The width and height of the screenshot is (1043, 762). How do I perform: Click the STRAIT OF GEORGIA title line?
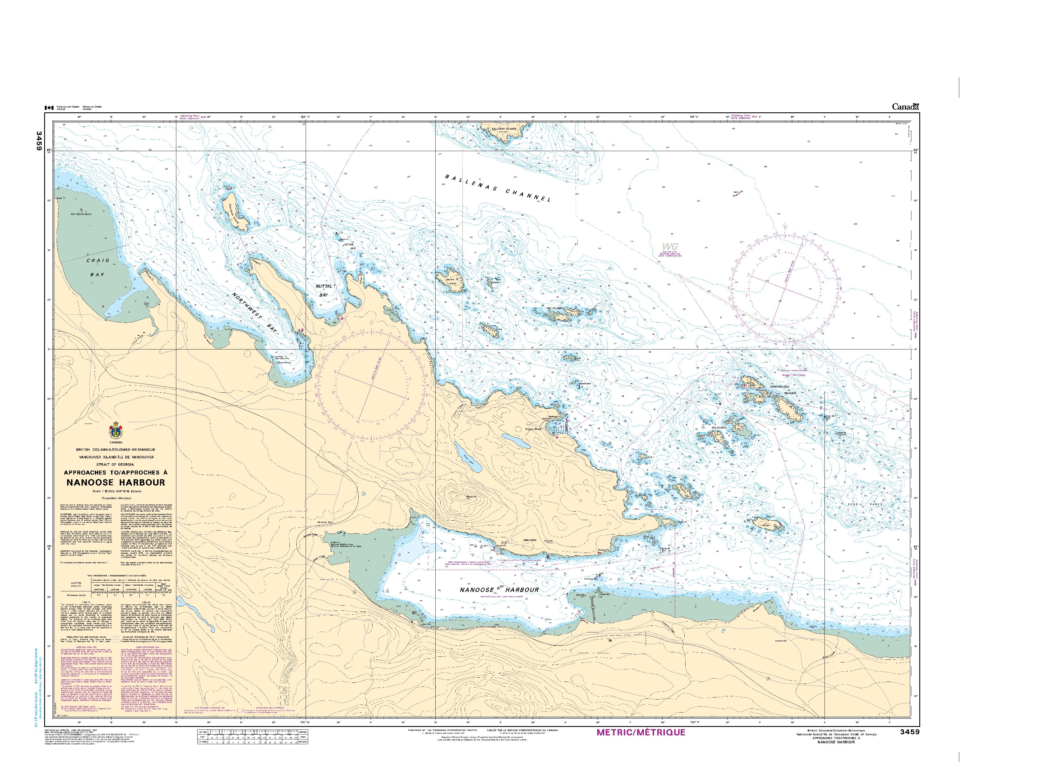pos(116,464)
